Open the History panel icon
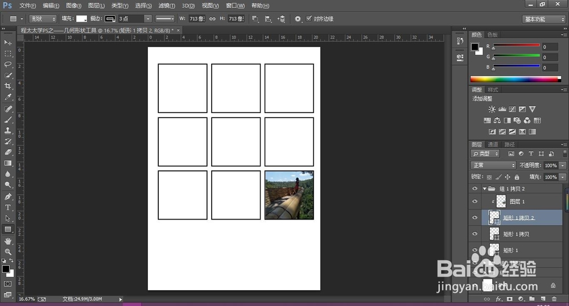This screenshot has height=306, width=569. tap(460, 41)
